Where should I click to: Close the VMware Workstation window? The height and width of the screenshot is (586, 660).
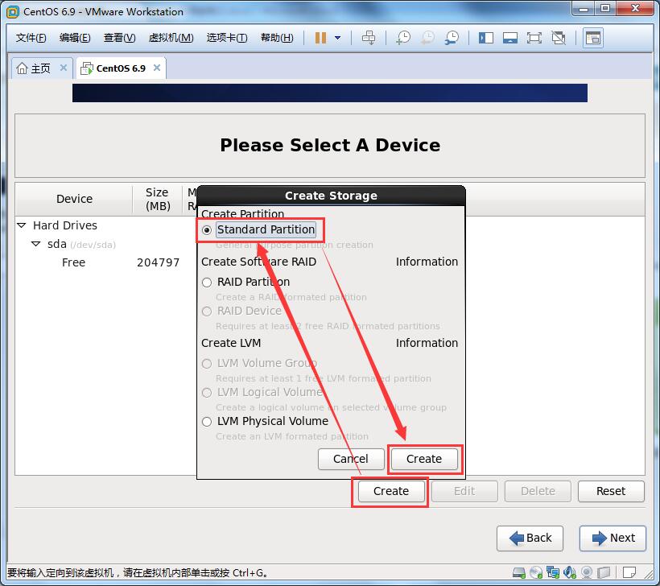click(636, 9)
